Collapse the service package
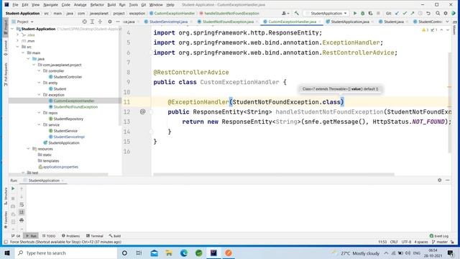 click(x=39, y=124)
